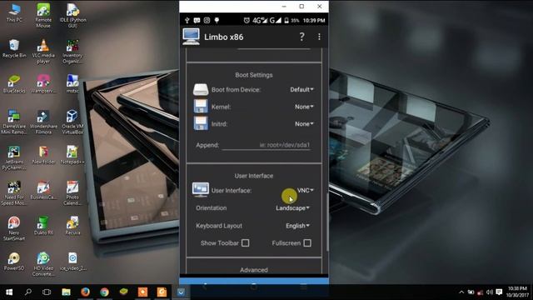Screen dimensions: 533x300
Task: Click the User Interface section title
Action: [x=254, y=176]
